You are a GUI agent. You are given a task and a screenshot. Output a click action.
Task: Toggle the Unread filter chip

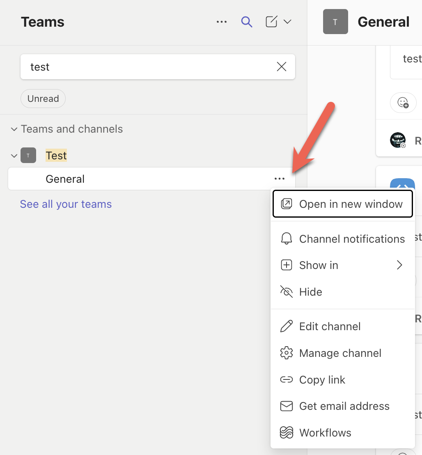click(x=43, y=99)
